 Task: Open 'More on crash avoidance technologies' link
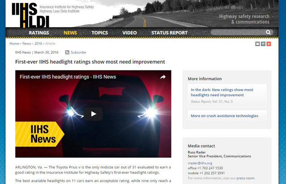tap(224, 116)
